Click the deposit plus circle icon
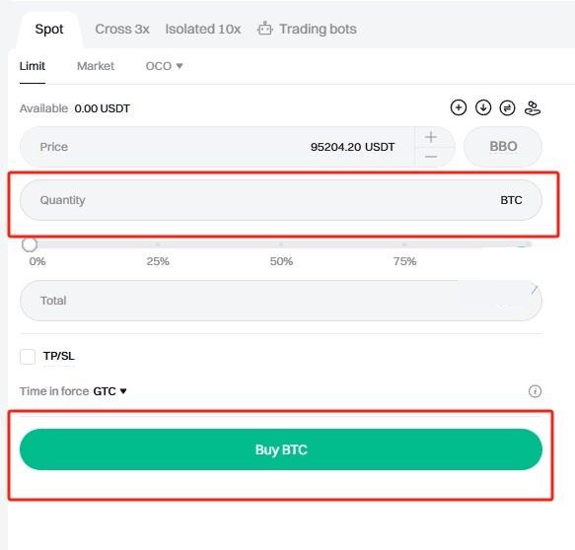The image size is (575, 550). click(458, 107)
